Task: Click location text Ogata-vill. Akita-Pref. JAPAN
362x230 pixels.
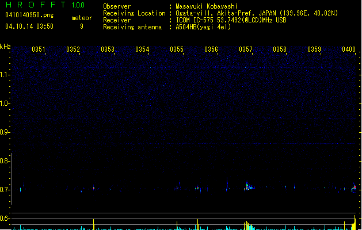Action: [x=226, y=13]
